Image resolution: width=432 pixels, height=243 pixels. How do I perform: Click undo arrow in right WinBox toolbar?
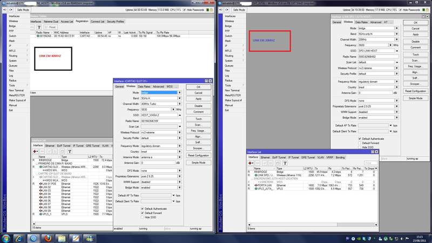click(221, 10)
